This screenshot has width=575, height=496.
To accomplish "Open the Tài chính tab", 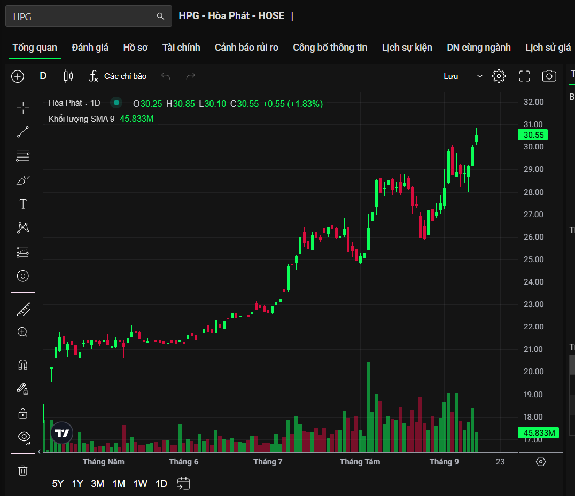I will 181,48.
